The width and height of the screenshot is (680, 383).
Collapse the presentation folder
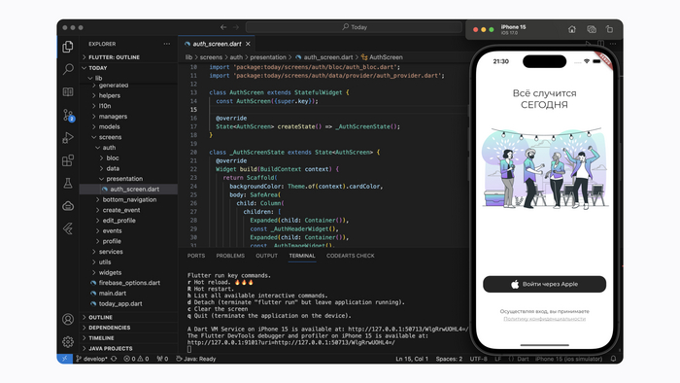[x=129, y=179]
